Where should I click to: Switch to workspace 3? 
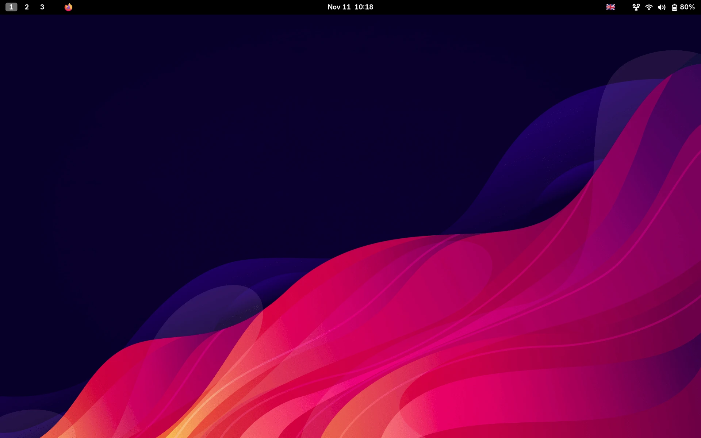coord(42,7)
